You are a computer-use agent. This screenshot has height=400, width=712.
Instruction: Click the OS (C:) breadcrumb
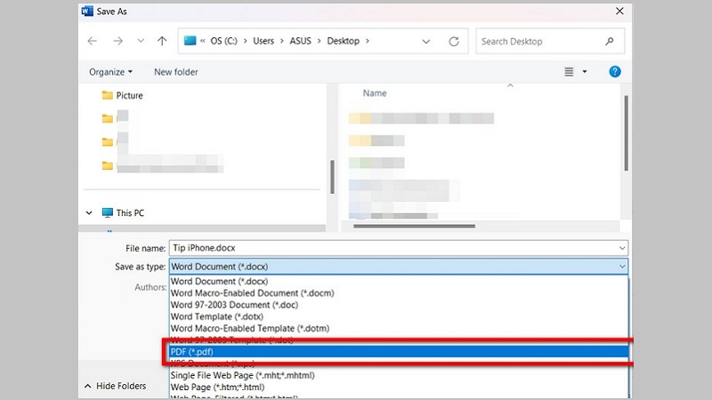(223, 41)
